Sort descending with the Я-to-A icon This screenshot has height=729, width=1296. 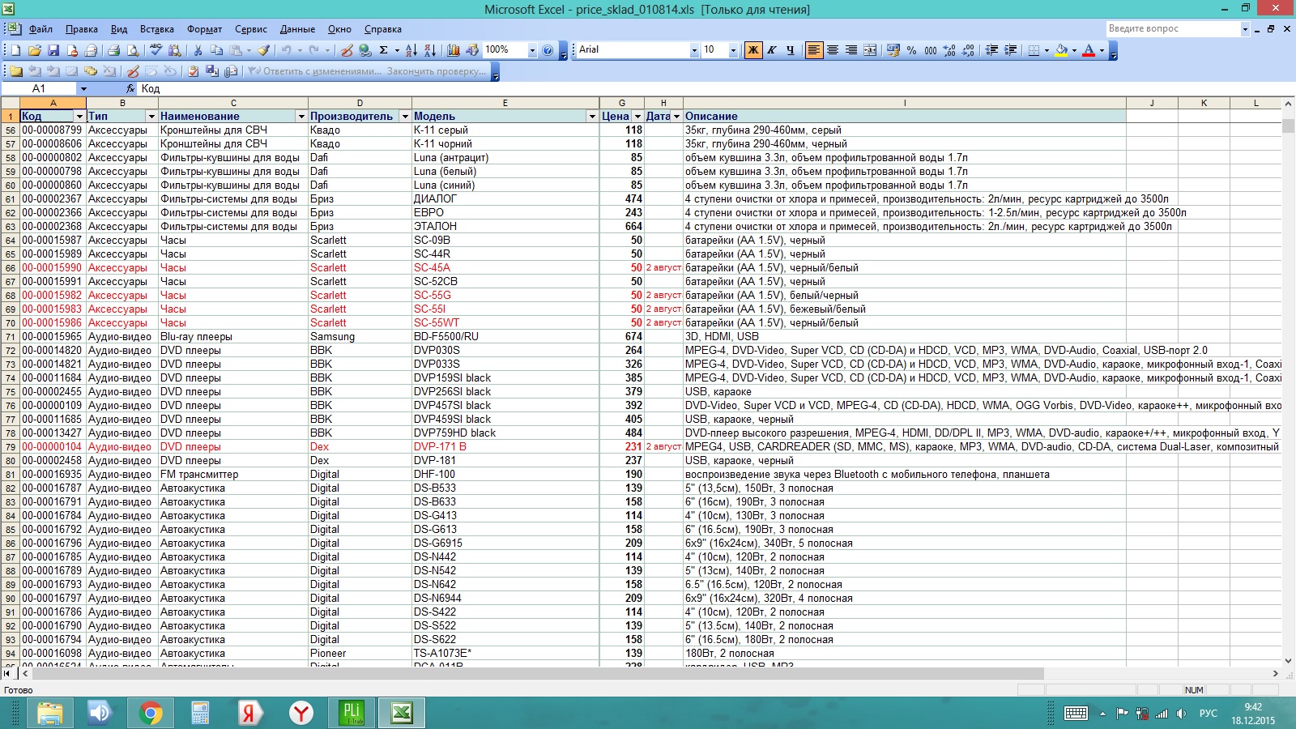click(x=430, y=50)
